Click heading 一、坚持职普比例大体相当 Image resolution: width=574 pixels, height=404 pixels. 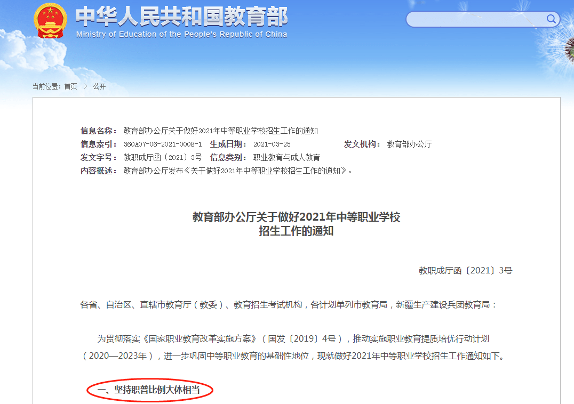(149, 390)
